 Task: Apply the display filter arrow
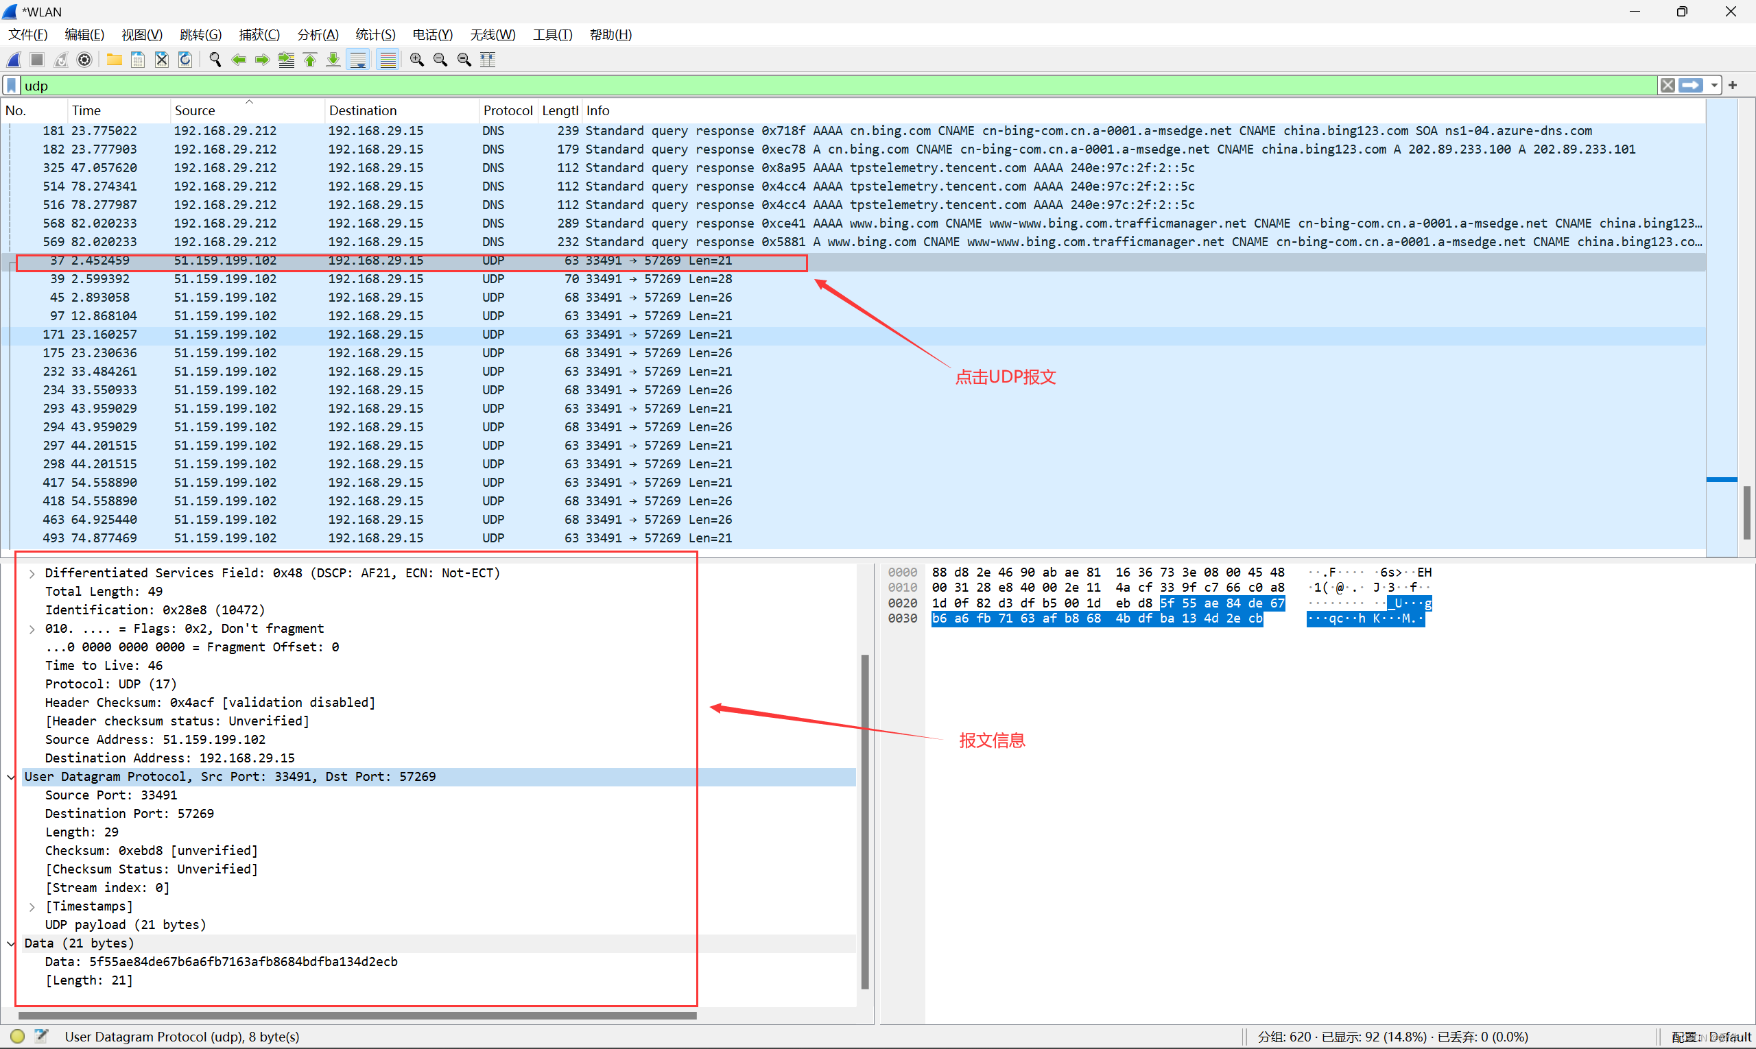click(x=1691, y=86)
